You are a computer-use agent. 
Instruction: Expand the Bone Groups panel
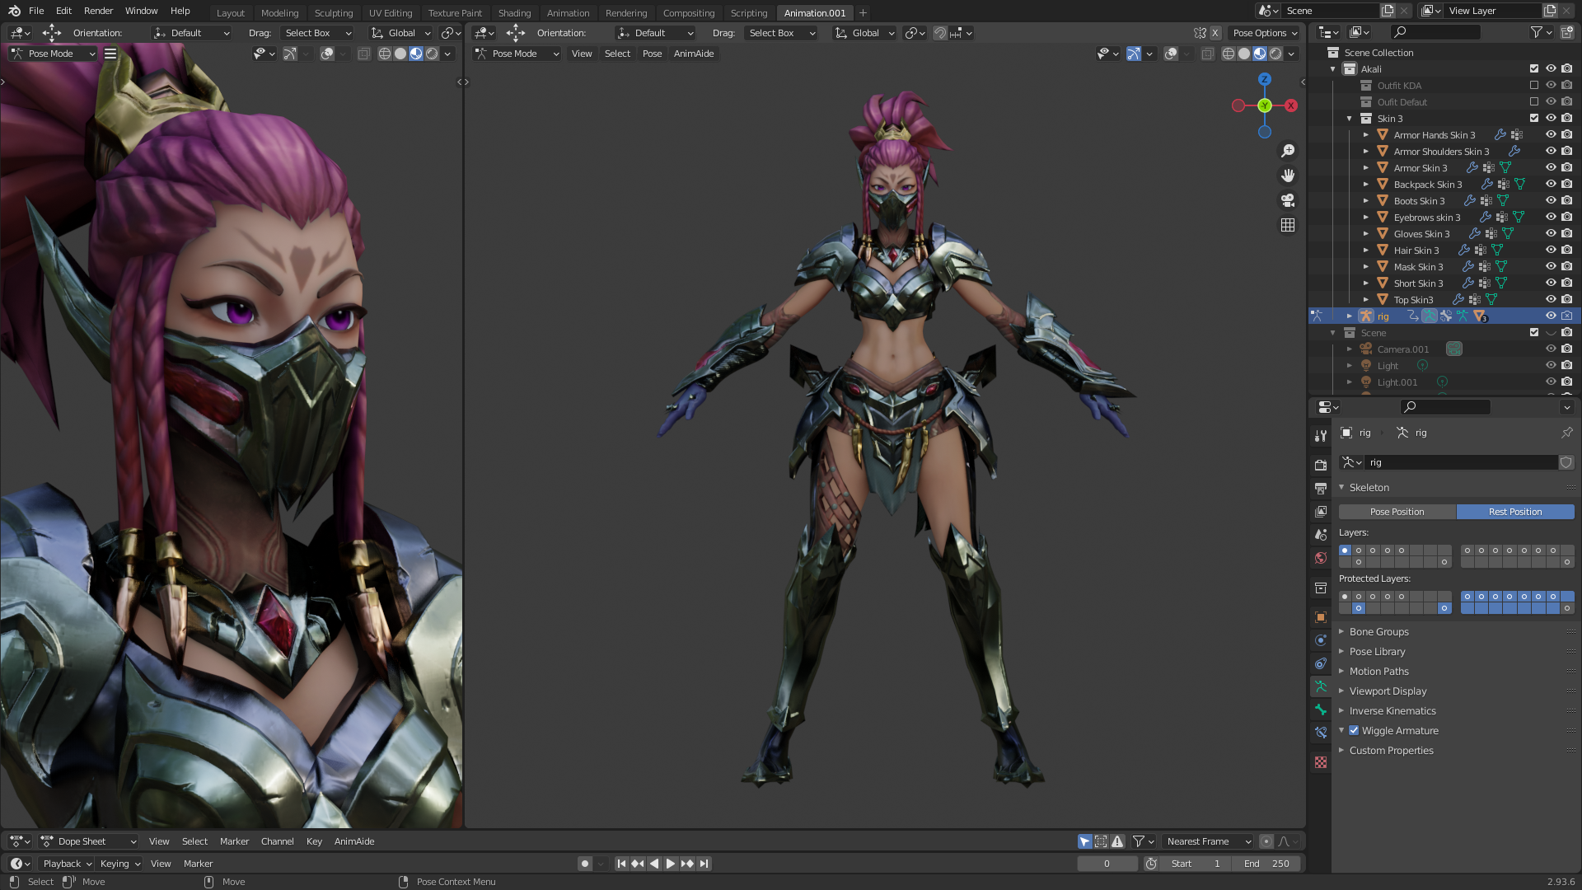(x=1378, y=632)
